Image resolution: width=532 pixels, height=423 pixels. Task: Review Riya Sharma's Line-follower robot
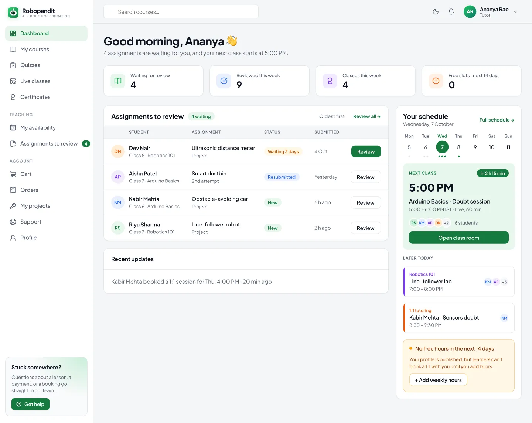click(x=366, y=228)
